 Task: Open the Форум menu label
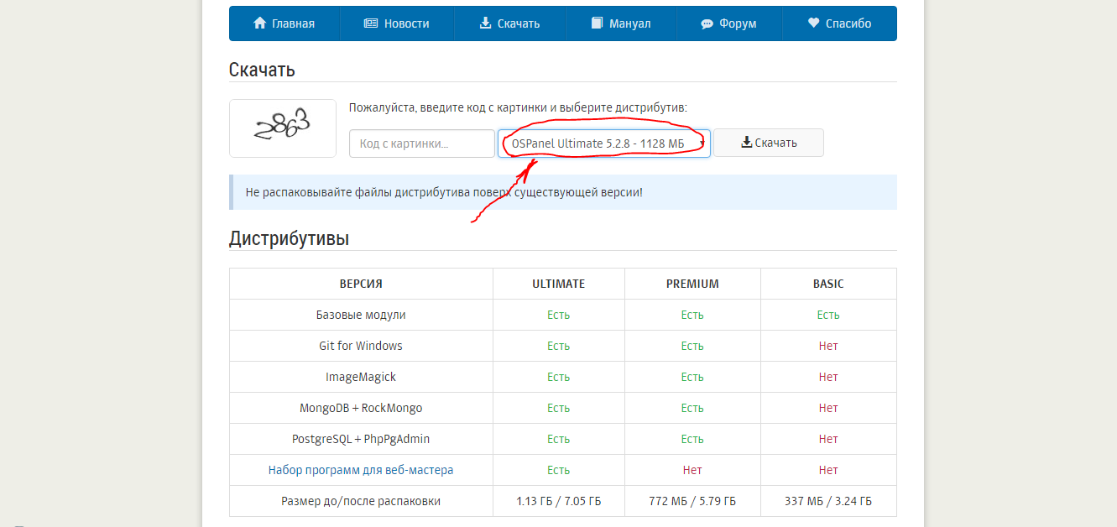pos(738,23)
